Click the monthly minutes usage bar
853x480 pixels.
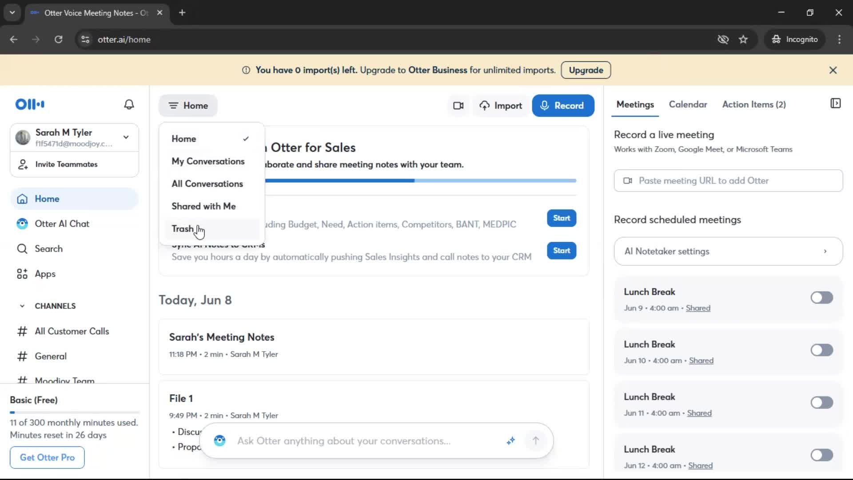click(x=75, y=412)
